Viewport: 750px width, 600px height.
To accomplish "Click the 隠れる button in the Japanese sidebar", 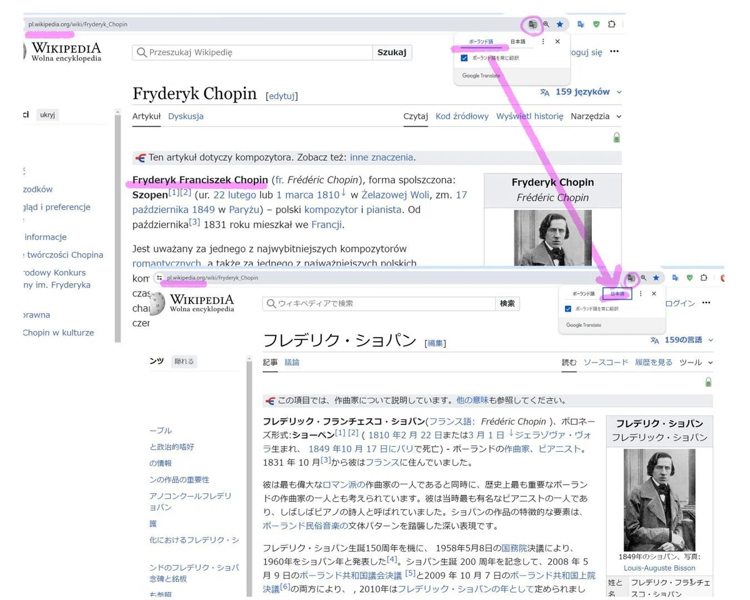I will coord(184,361).
